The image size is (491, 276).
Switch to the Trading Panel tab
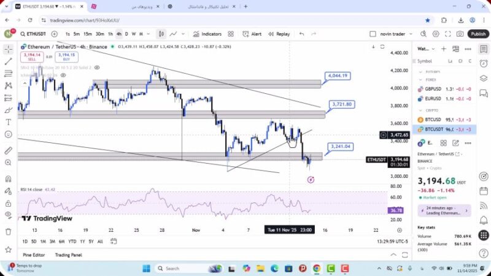click(x=68, y=255)
